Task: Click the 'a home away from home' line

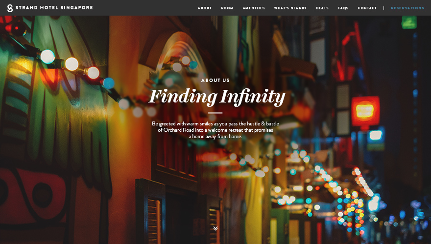Action: (215, 136)
